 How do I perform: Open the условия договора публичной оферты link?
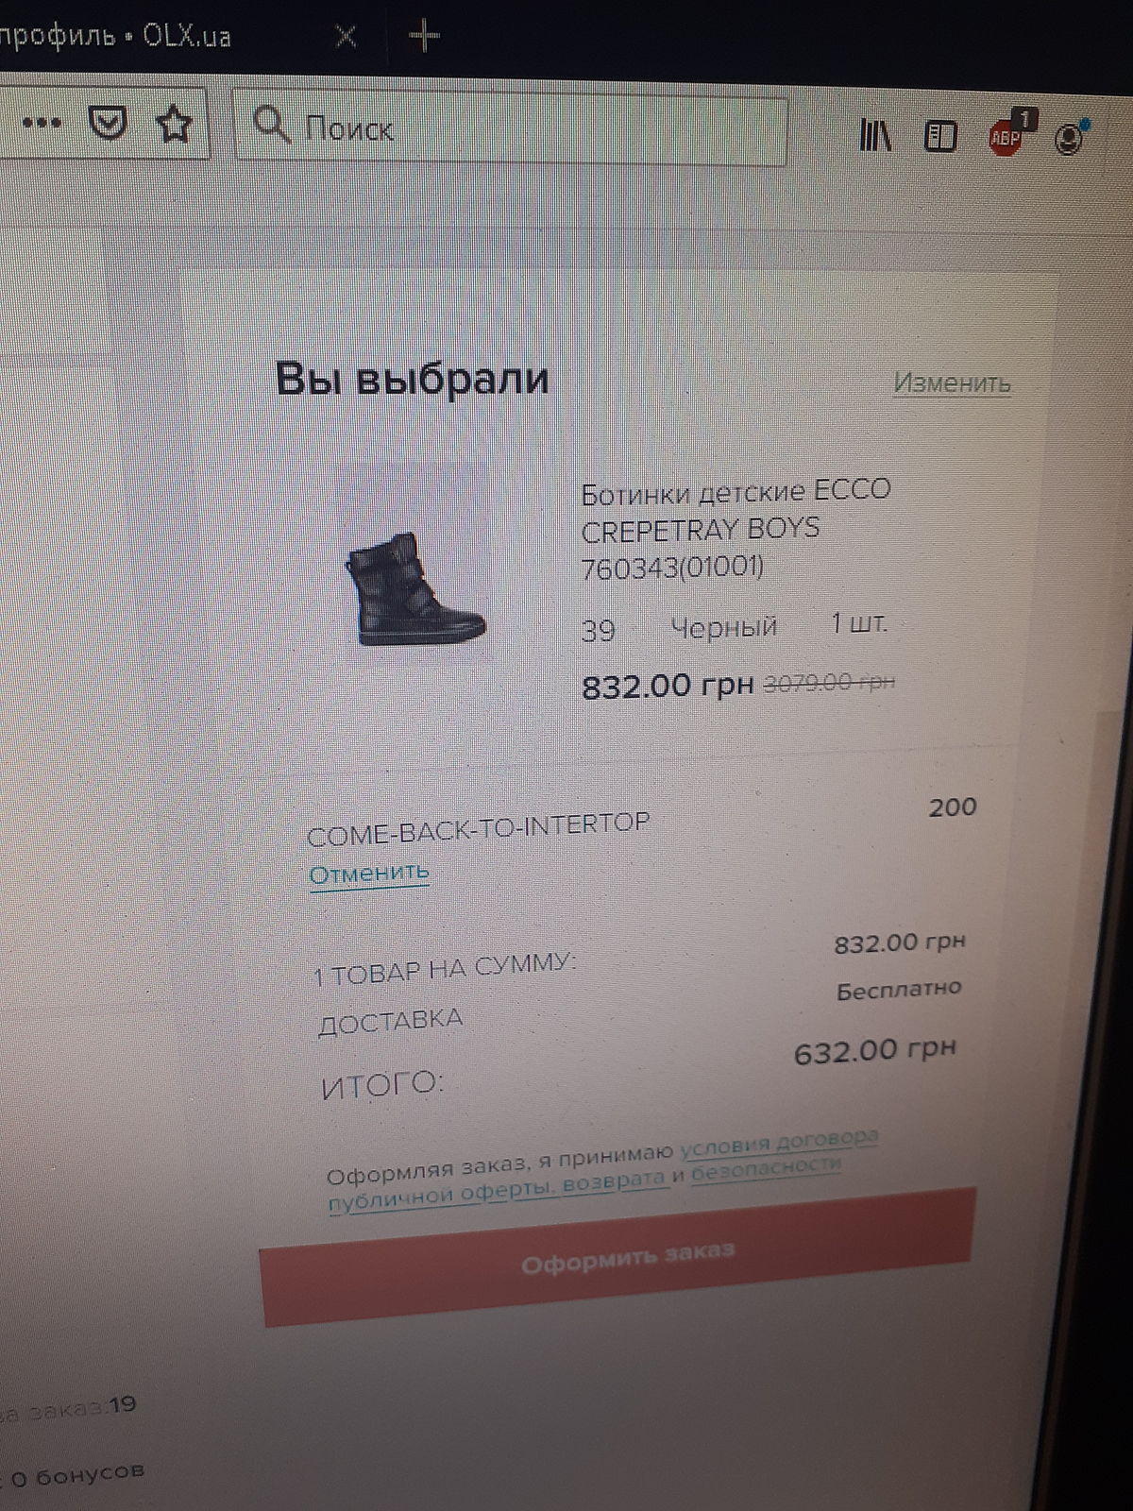(x=604, y=1168)
